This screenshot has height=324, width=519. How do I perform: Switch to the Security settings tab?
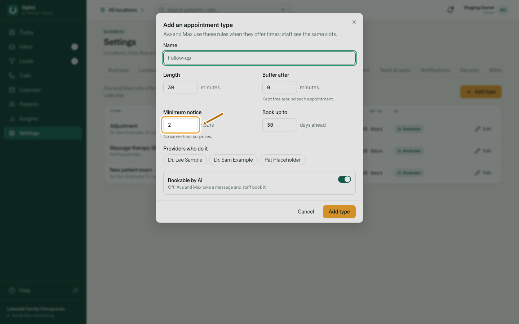[470, 70]
